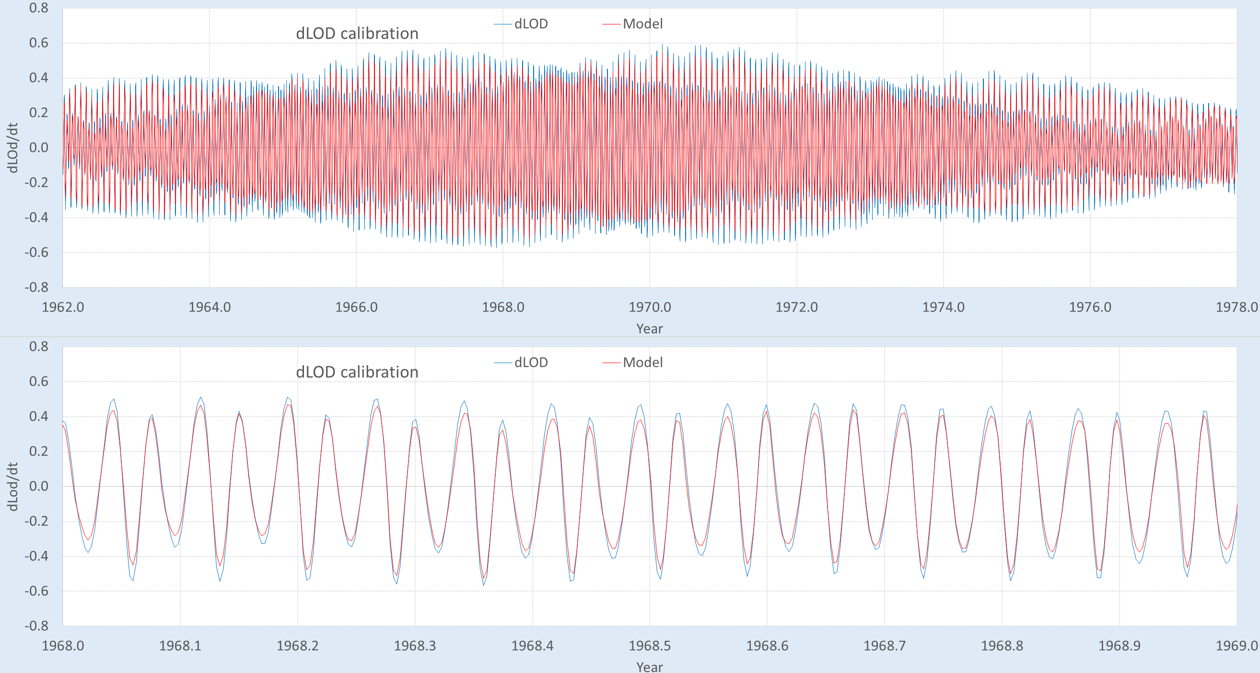Screen dimensions: 1260x673
Task: Click the 1970.0 tick label on top axis
Action: point(650,307)
